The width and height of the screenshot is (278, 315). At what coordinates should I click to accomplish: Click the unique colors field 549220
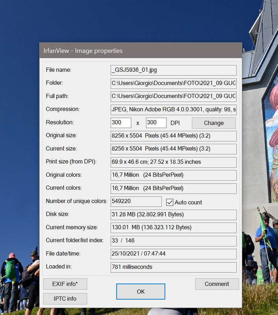(x=136, y=202)
